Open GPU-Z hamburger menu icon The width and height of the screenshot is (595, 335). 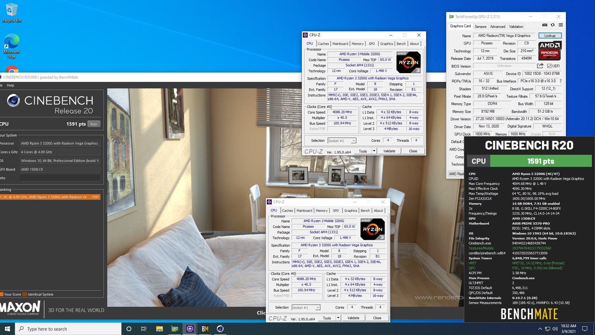561,25
